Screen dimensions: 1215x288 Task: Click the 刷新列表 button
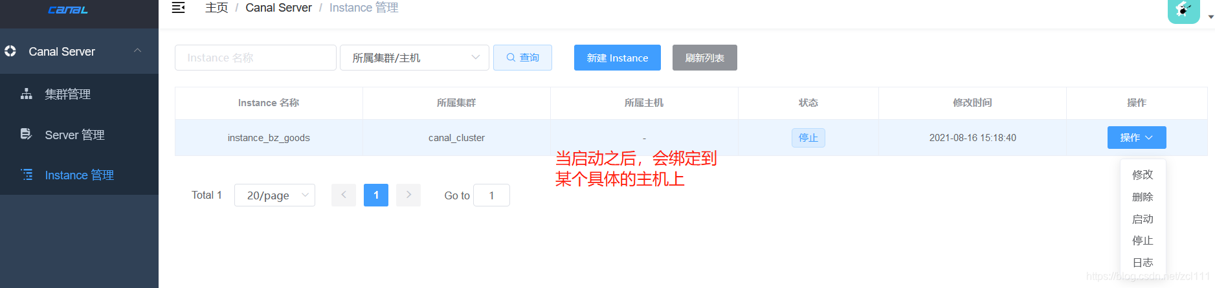pos(705,58)
